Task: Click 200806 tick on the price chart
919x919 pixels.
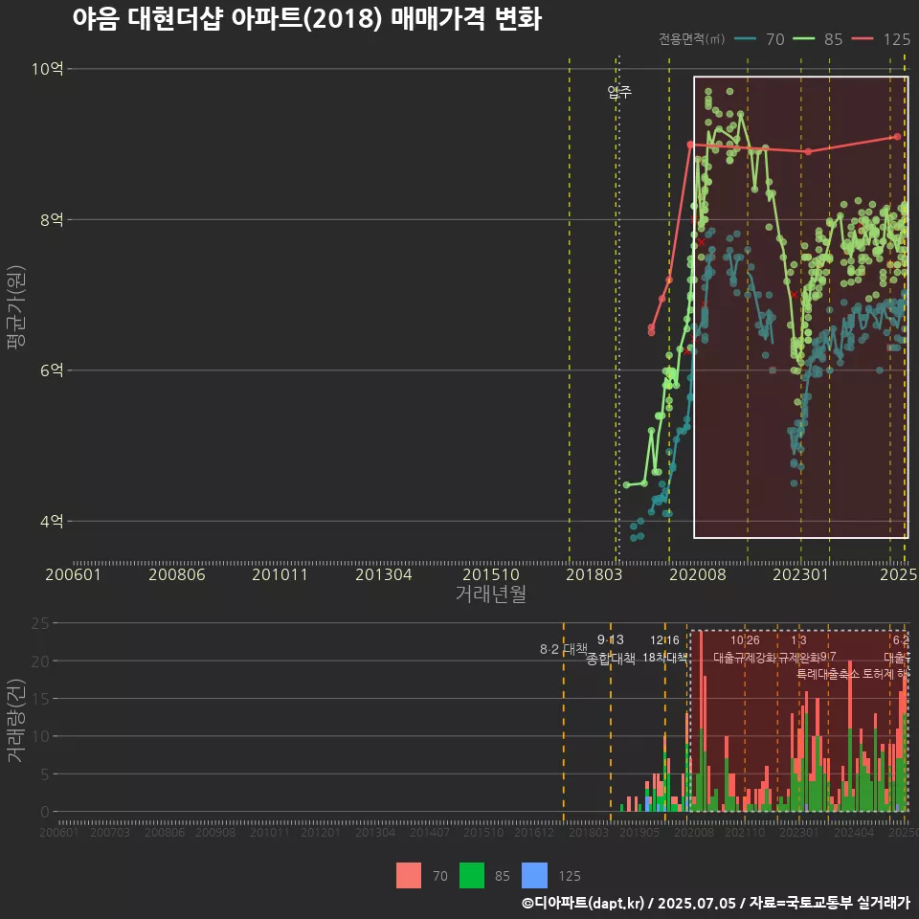Action: pos(177,574)
